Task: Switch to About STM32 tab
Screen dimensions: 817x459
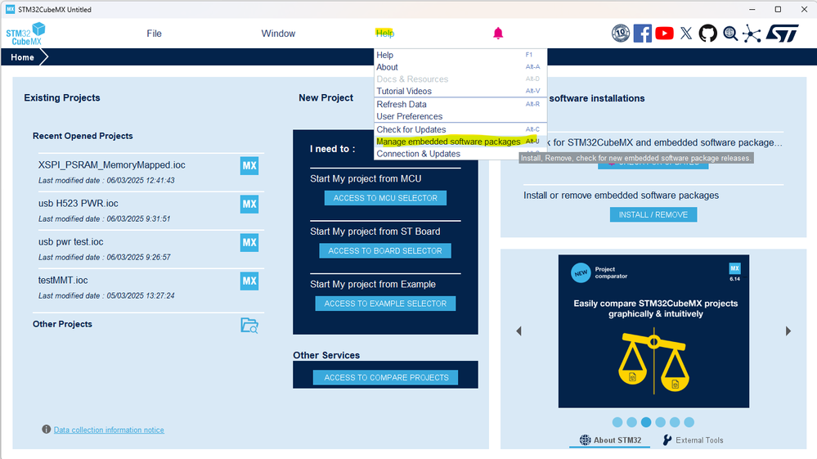Action: (x=610, y=440)
